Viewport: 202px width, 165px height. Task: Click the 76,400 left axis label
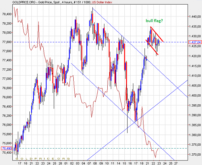(7, 107)
